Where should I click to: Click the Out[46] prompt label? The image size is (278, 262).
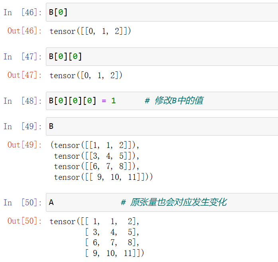point(24,31)
